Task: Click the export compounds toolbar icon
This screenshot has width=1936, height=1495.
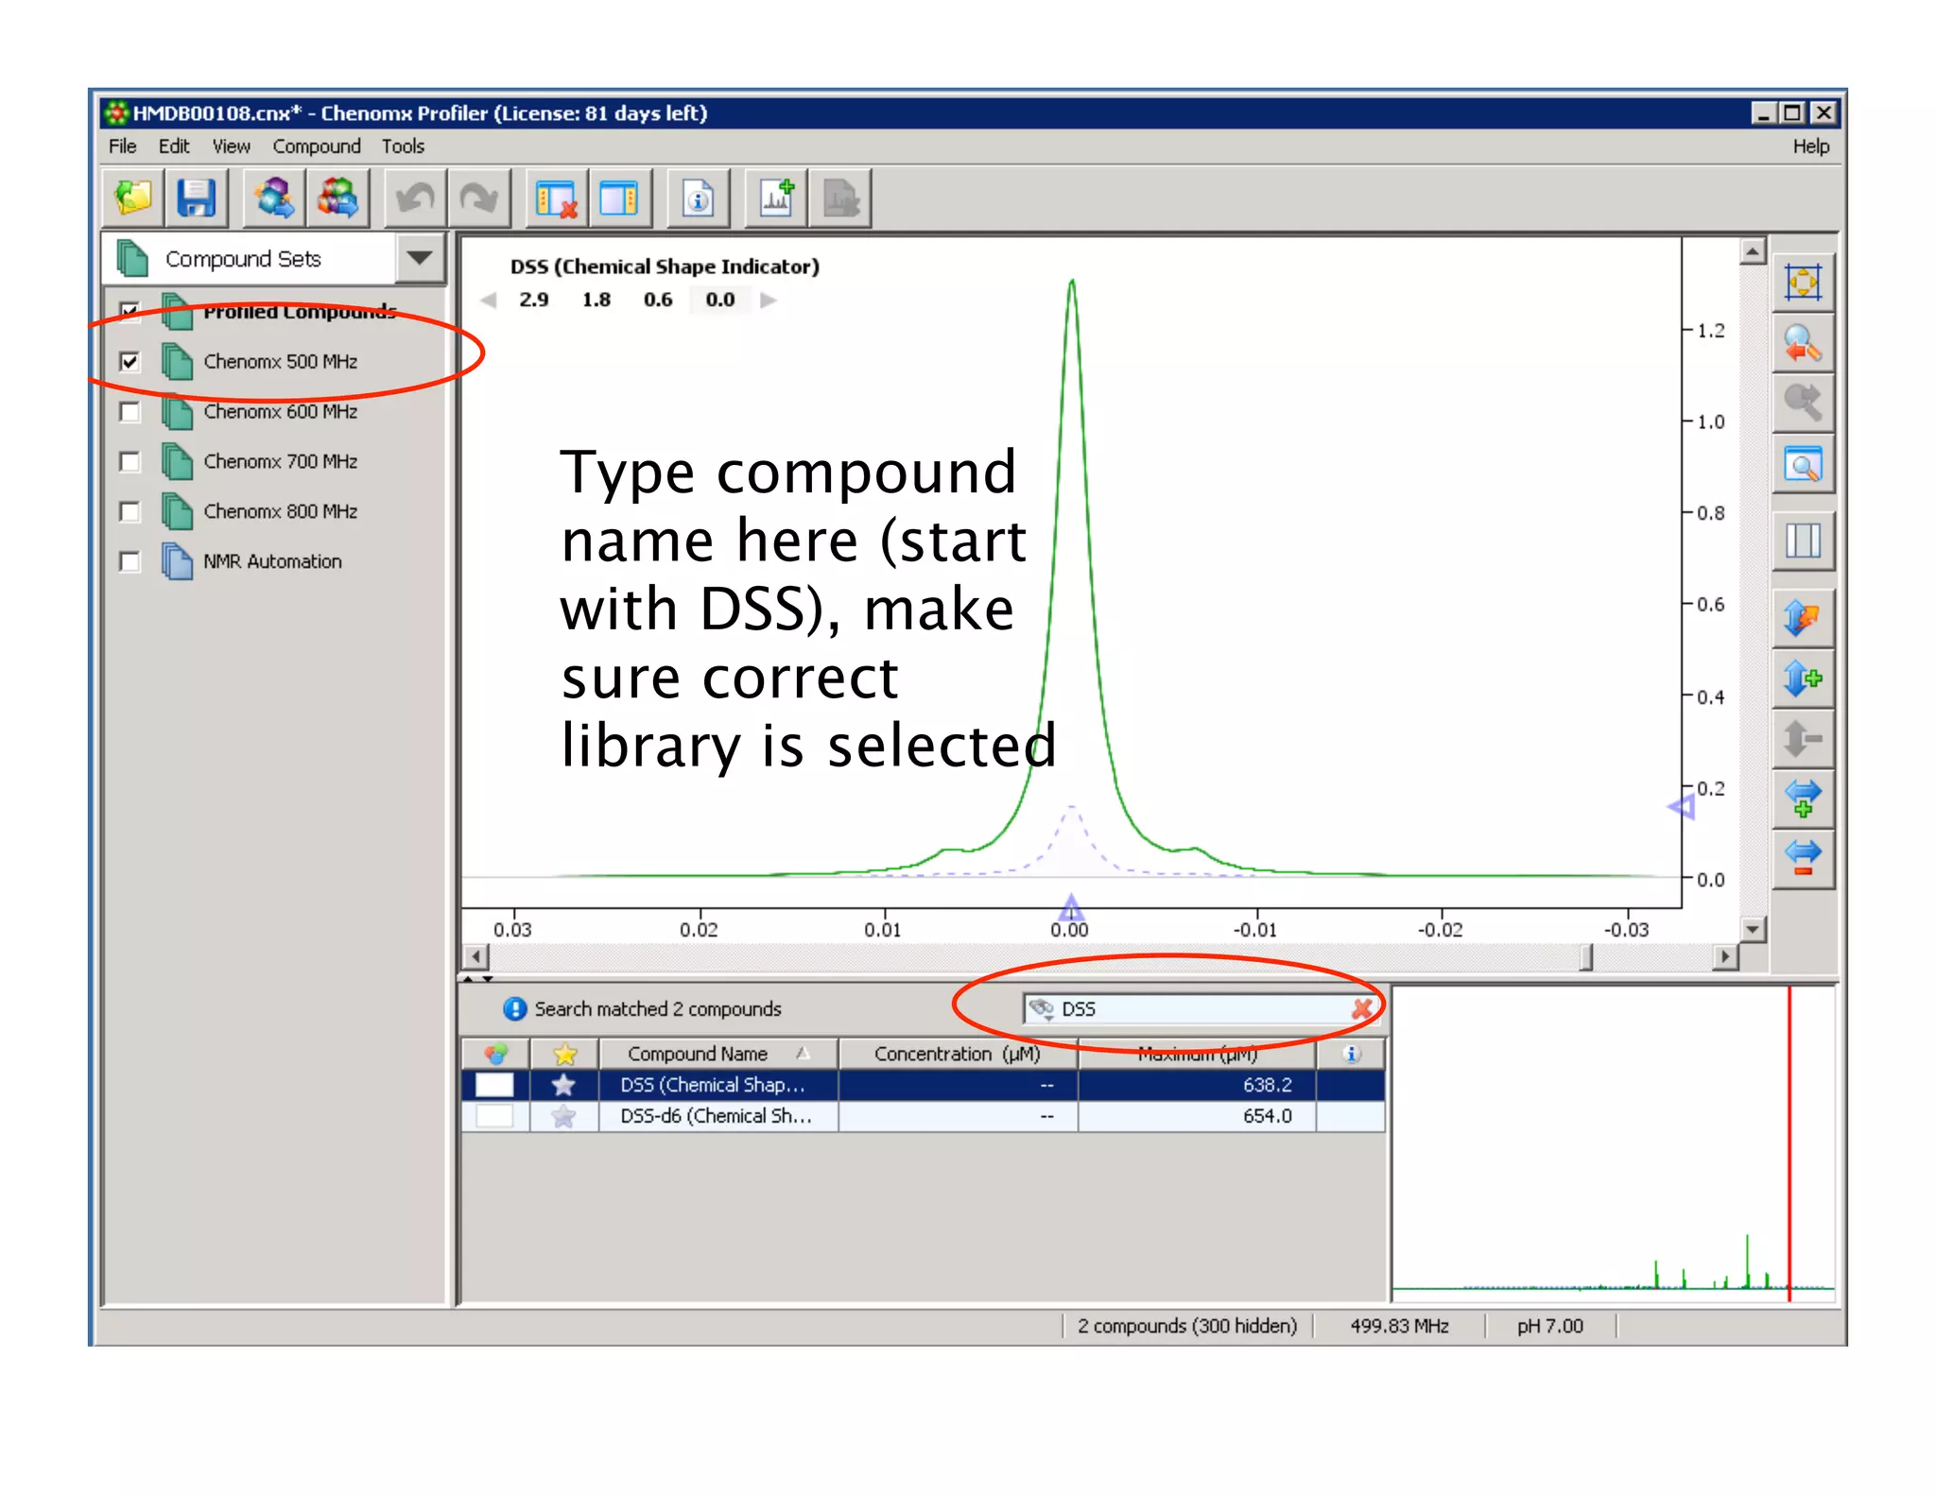Action: coord(337,198)
